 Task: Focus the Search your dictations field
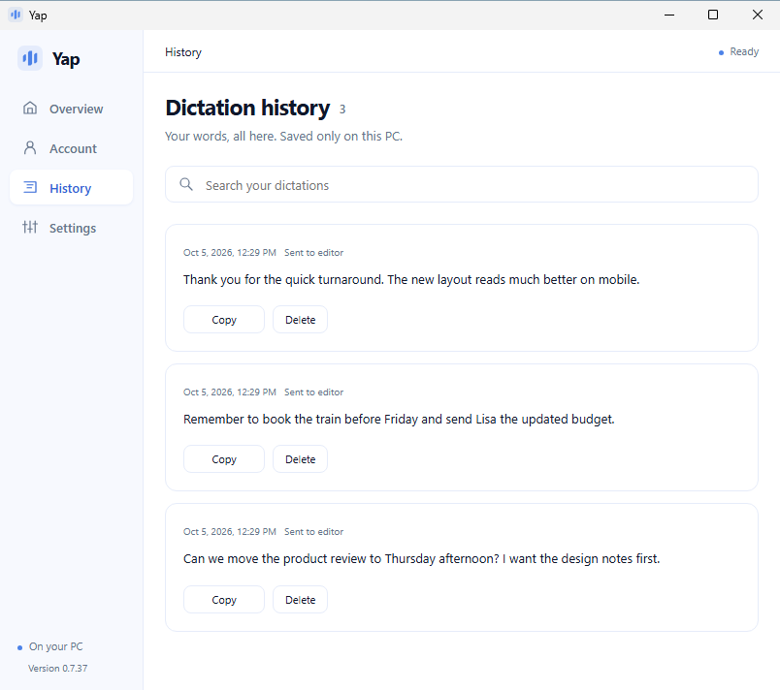[x=461, y=184]
